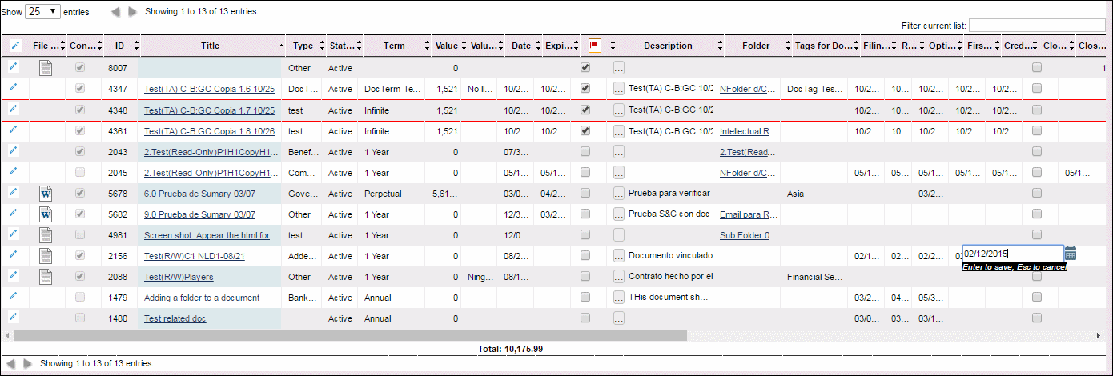Click the edit pencil for row 1480

13,318
